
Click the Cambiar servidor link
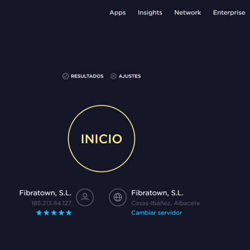[156, 213]
